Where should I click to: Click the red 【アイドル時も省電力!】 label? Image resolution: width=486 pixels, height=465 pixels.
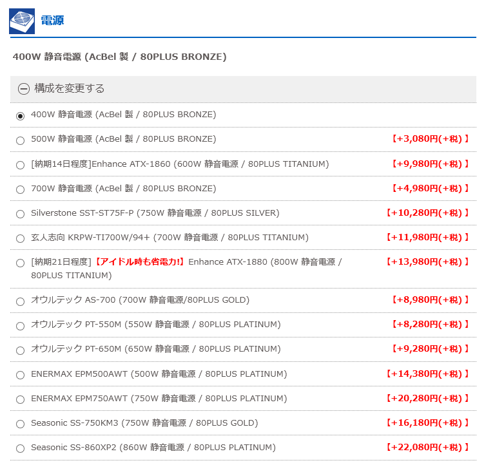(x=139, y=261)
